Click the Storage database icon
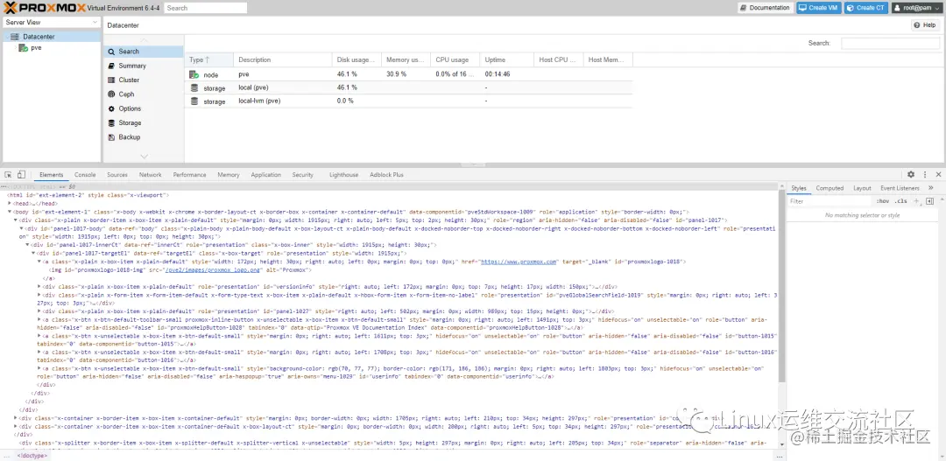Viewport: 946px width, 461px height. click(111, 123)
